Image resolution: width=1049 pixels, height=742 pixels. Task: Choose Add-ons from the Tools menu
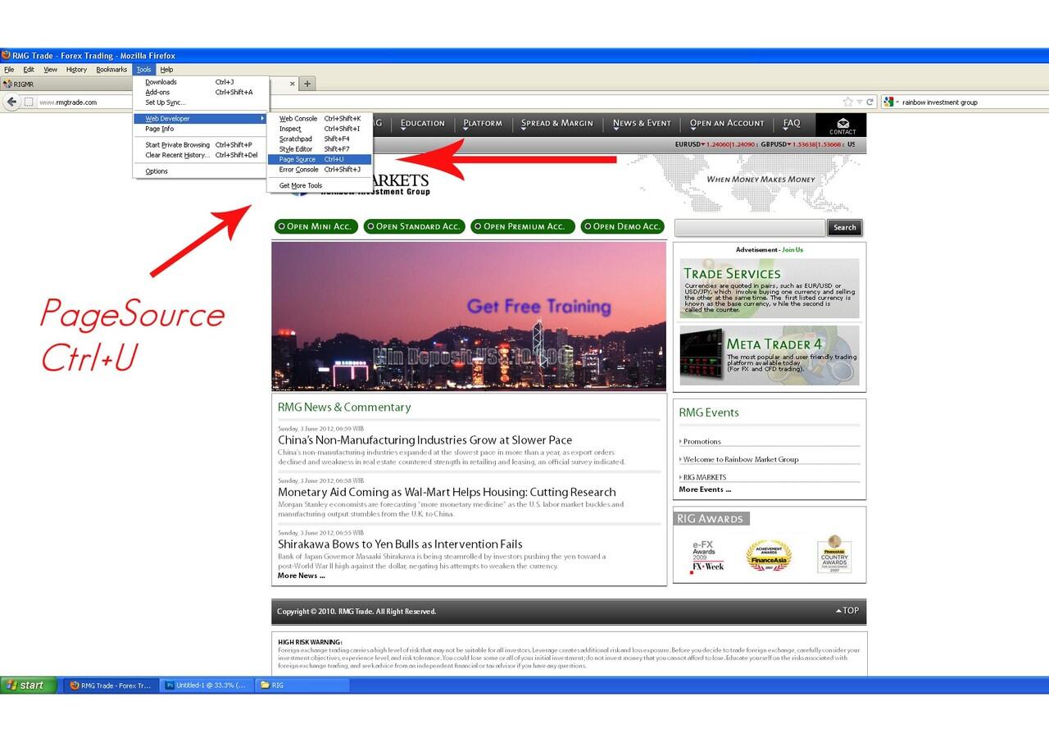point(202,92)
